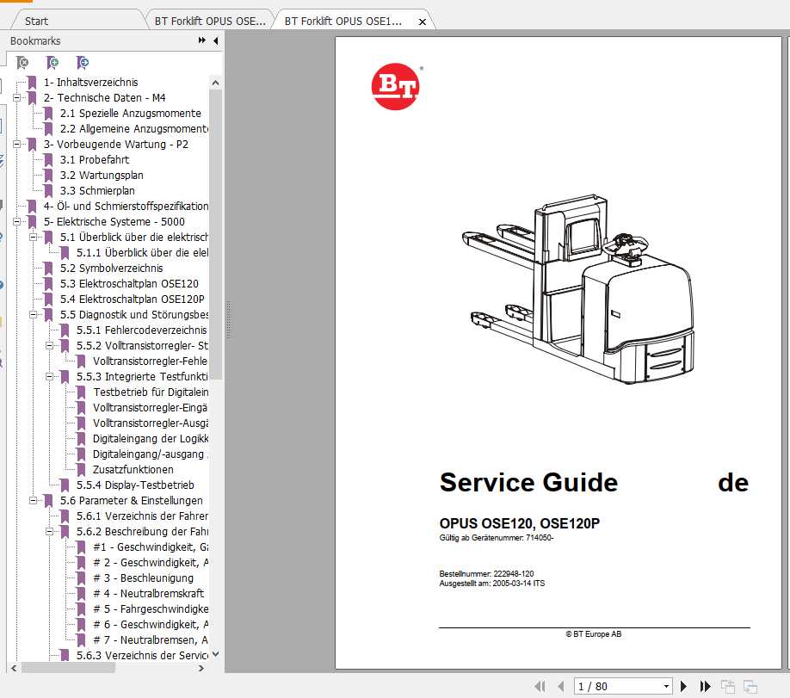Open bookmark 3.1 Probefahrt
790x698 pixels.
point(95,160)
